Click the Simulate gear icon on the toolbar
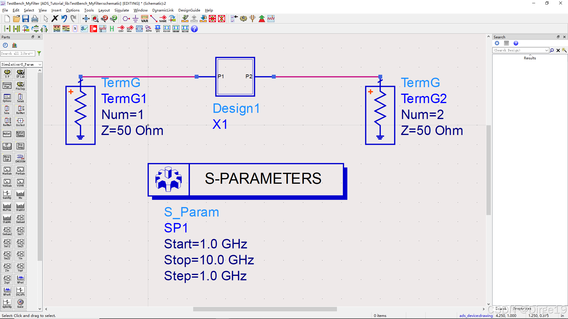The image size is (568, 319). [243, 19]
